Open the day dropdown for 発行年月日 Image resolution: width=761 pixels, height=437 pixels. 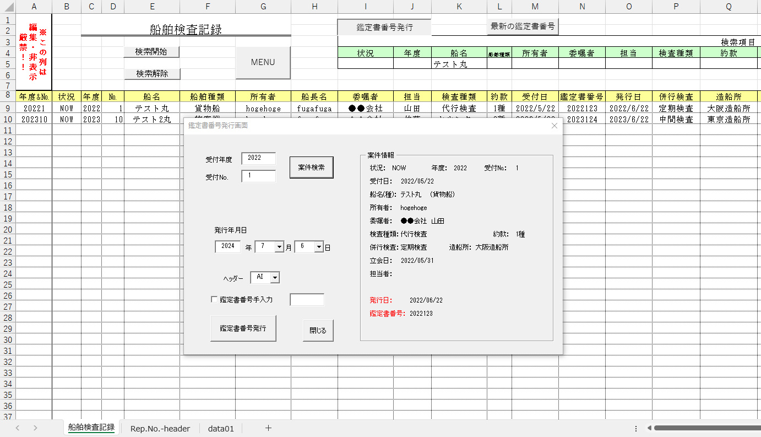coord(319,247)
